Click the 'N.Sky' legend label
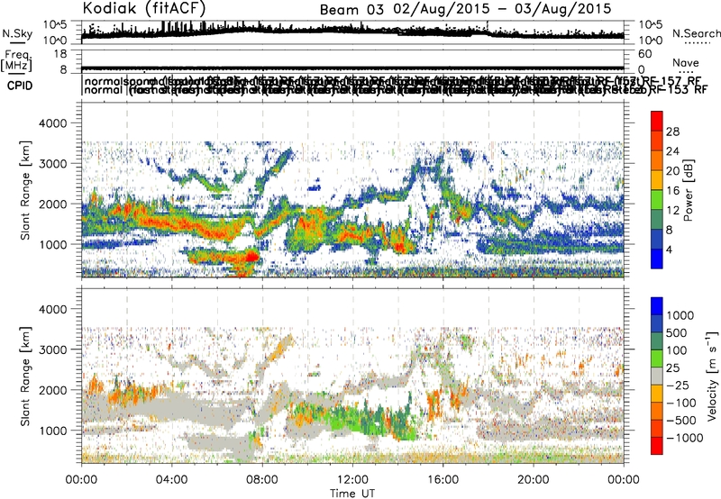This screenshot has width=721, height=499. pos(17,33)
